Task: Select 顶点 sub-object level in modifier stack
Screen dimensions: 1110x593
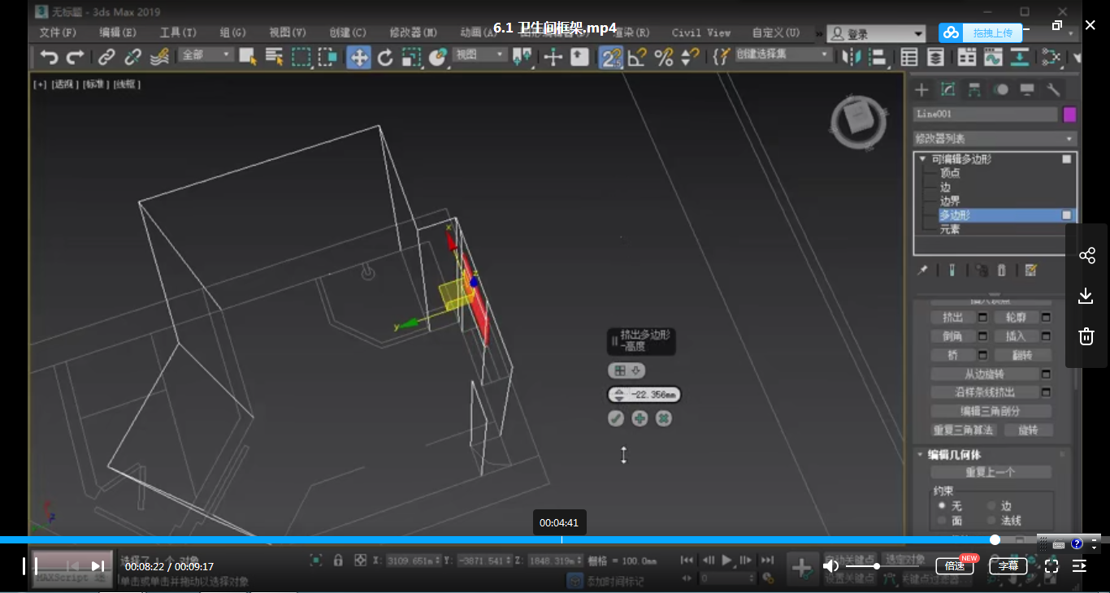Action: (x=949, y=173)
